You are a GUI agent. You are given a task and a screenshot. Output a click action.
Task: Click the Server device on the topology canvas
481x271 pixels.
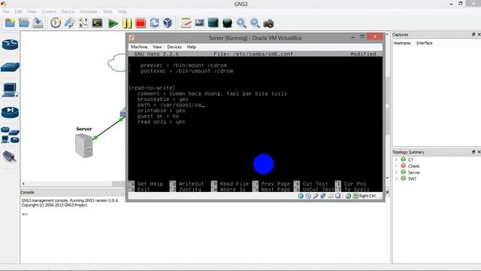coord(83,146)
